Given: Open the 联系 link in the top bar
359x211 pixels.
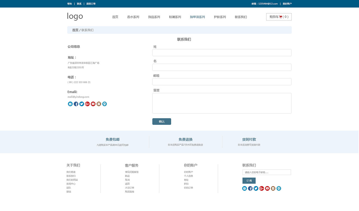Looking at the screenshot, I should (79, 4).
